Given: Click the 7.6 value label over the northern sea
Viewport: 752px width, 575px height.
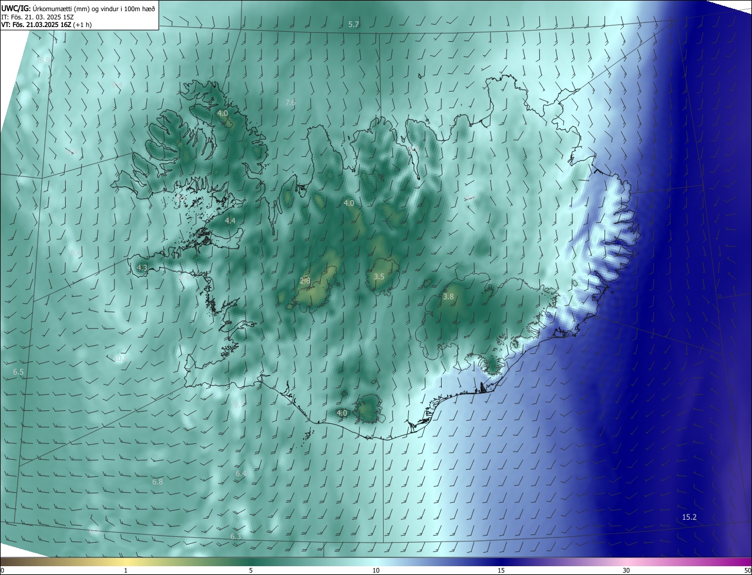Looking at the screenshot, I should [x=290, y=102].
